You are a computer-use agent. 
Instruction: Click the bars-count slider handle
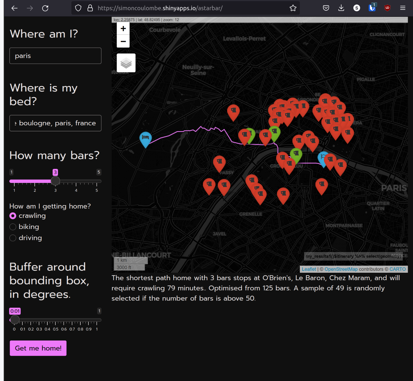tap(55, 181)
